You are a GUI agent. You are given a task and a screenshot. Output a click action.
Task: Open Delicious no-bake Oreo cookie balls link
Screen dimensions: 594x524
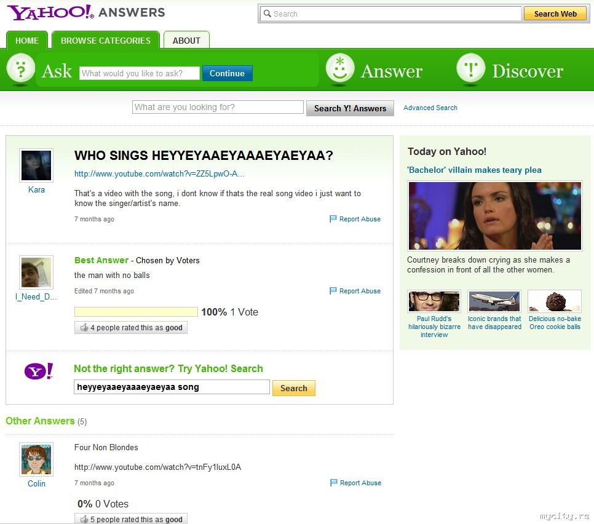[555, 323]
